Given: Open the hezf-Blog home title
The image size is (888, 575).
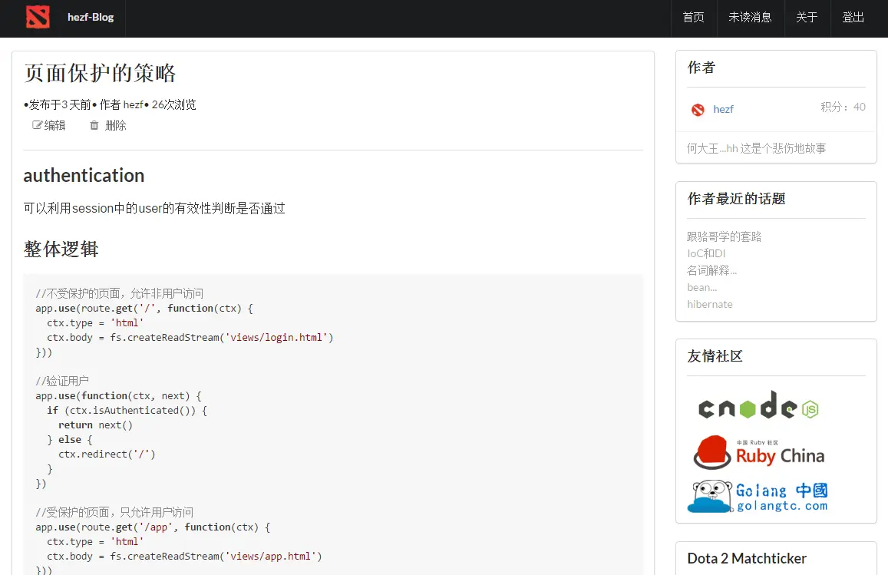Looking at the screenshot, I should [x=91, y=17].
